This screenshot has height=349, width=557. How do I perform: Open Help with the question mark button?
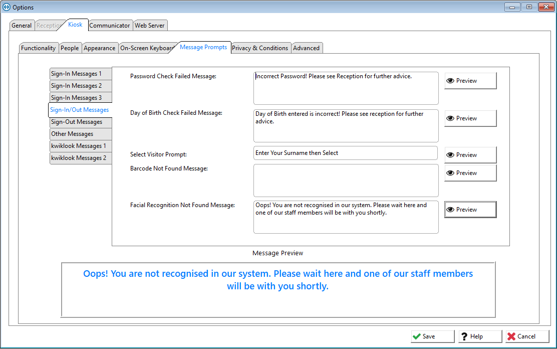479,336
